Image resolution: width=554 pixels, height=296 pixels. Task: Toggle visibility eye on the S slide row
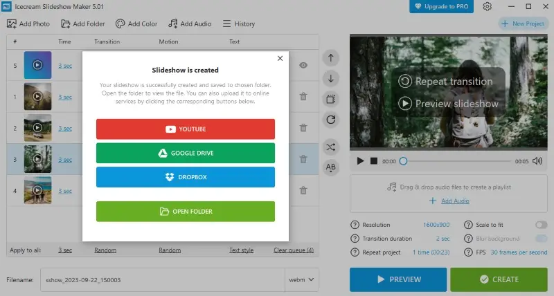(x=303, y=65)
